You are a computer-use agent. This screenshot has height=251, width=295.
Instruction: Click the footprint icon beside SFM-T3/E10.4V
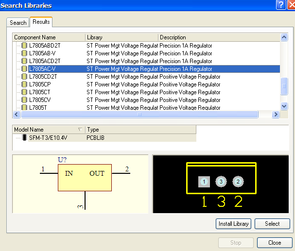24,138
